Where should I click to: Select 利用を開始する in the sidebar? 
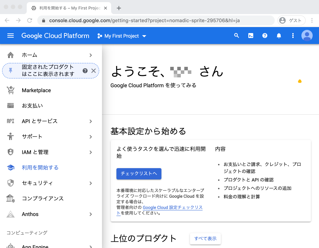(40, 167)
